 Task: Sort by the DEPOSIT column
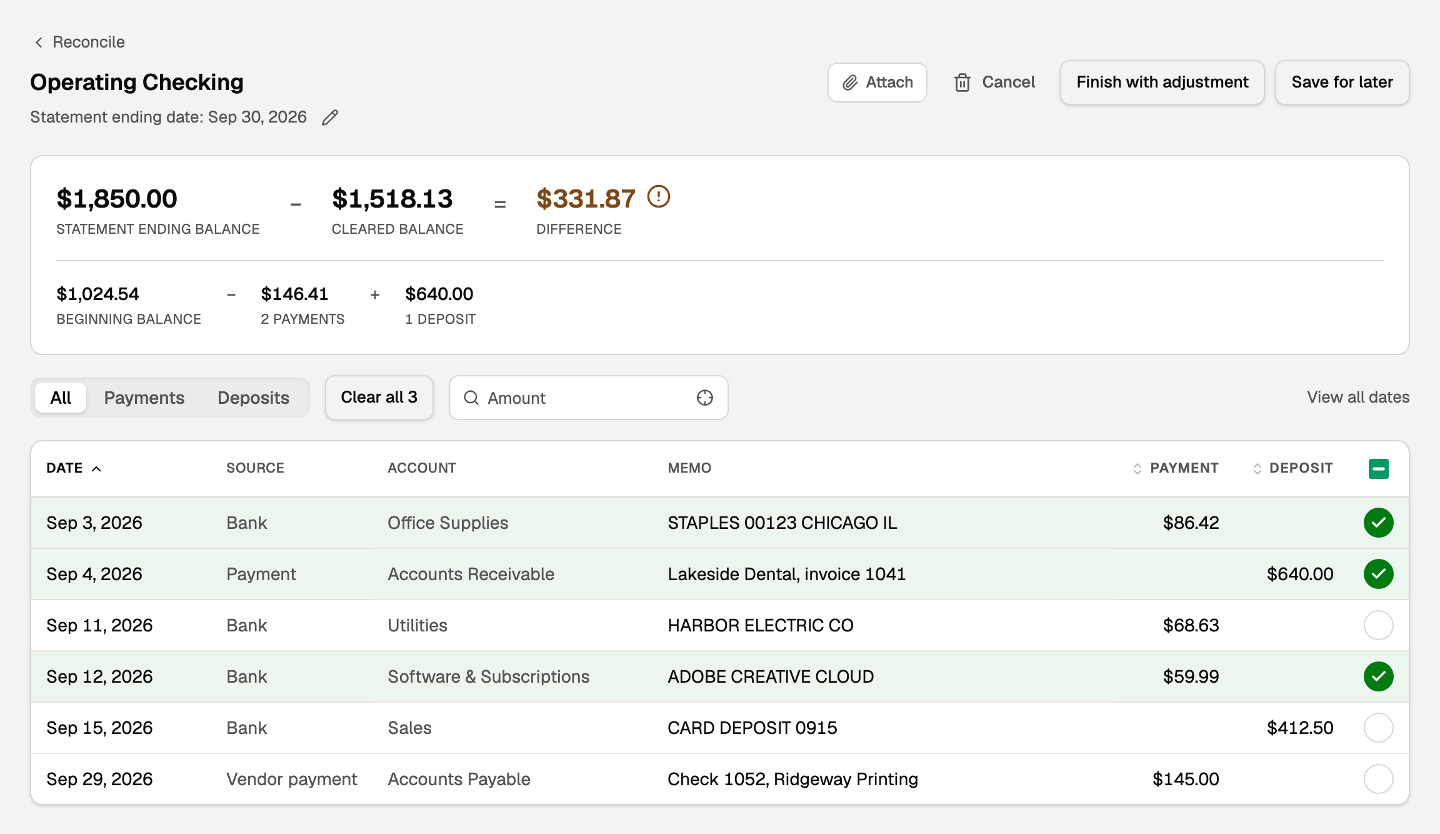pyautogui.click(x=1292, y=468)
